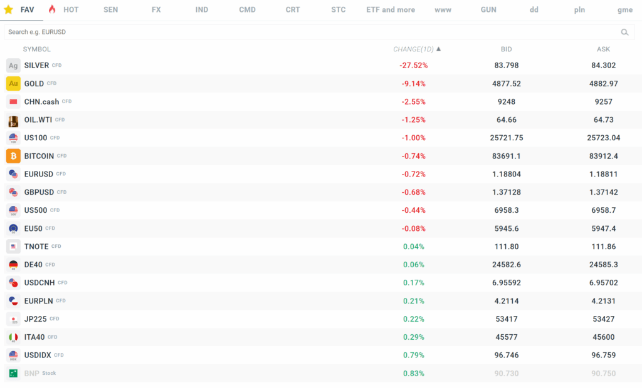Open the HOT tab with flame icon
Viewport: 642px width, 388px height.
[64, 10]
